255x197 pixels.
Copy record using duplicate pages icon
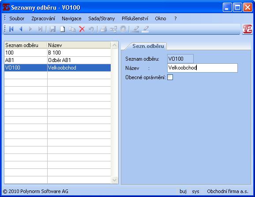[x=72, y=29]
